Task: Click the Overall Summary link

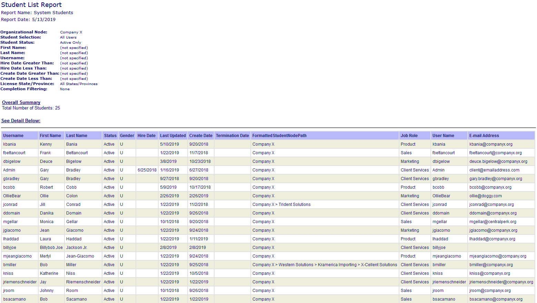Action: (x=21, y=102)
